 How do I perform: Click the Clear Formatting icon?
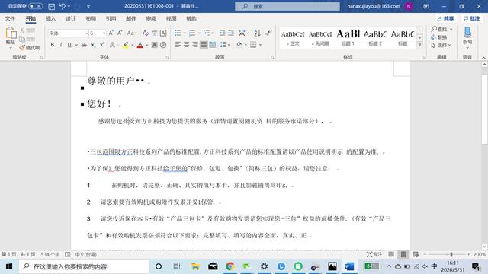point(146,33)
